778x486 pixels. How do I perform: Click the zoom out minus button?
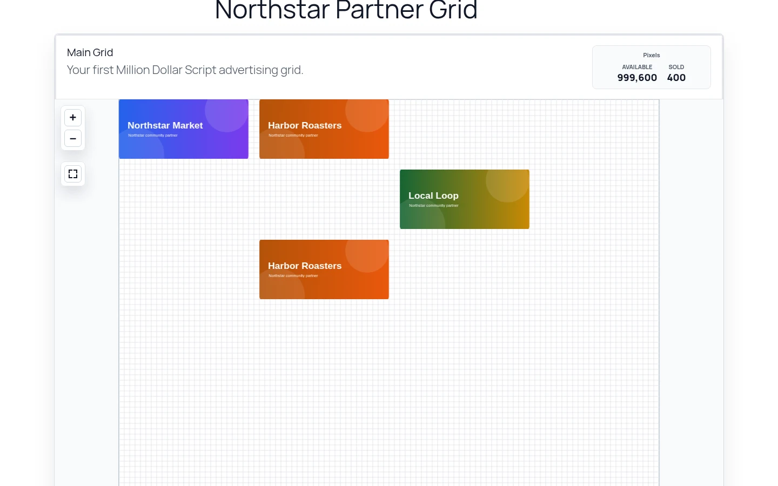[73, 139]
